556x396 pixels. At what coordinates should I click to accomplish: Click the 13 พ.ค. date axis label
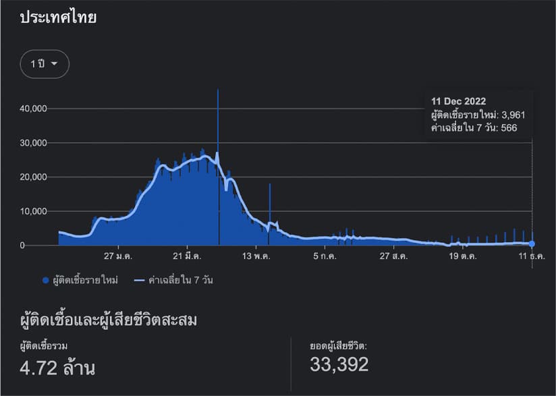click(x=256, y=256)
